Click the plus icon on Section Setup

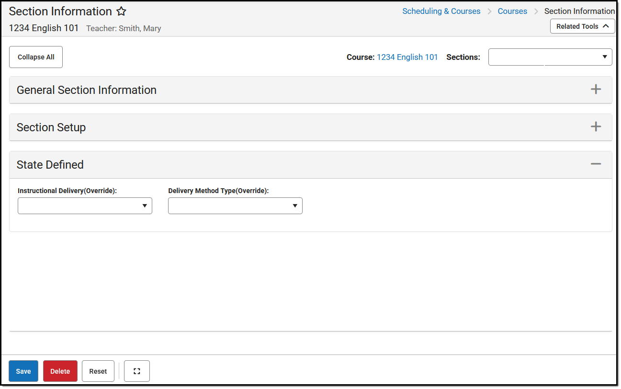[x=596, y=126]
